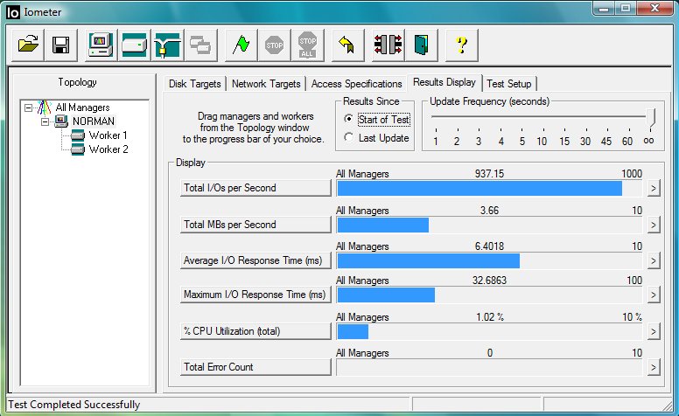
Task: Click the Update Frequency slider thumb
Action: 650,118
